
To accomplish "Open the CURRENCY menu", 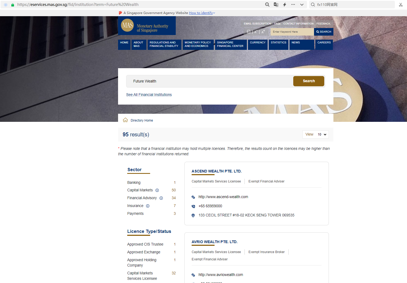I will click(258, 45).
